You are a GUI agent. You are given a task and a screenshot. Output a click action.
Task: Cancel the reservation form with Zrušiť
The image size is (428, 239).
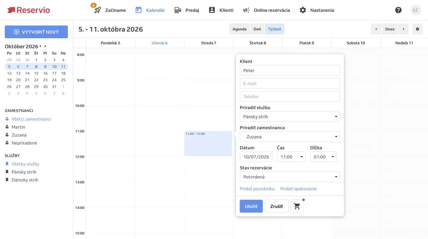click(277, 206)
